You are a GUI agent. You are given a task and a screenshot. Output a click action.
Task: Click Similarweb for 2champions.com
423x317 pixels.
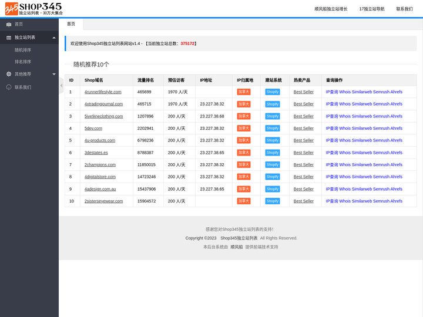pos(362,165)
